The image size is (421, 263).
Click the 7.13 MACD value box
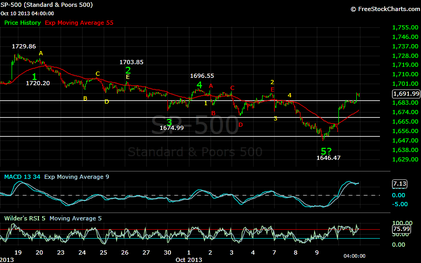(x=400, y=184)
